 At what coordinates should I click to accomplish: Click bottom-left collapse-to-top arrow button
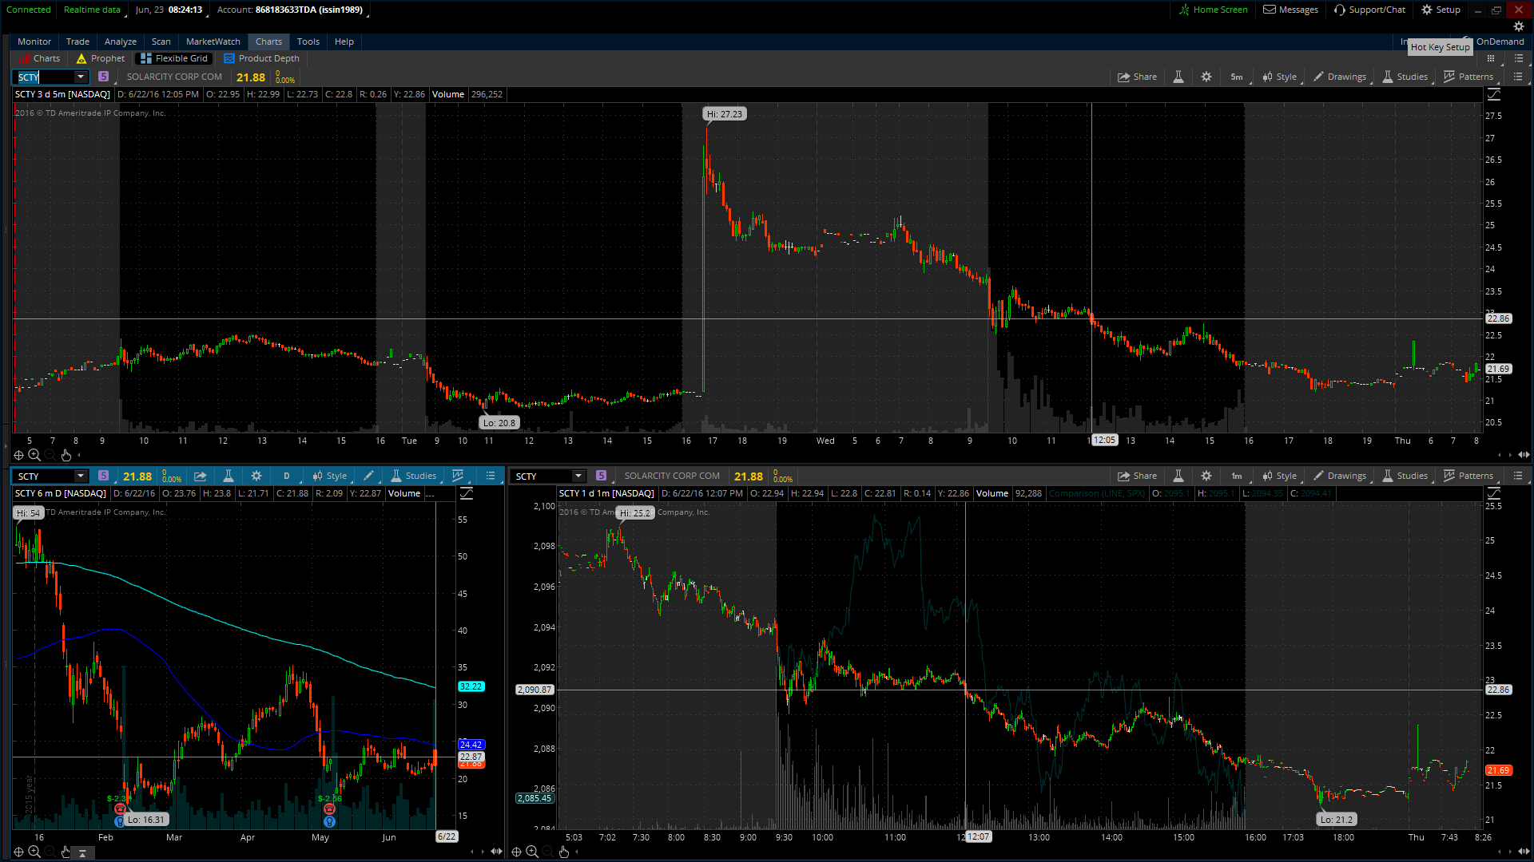[x=82, y=853]
